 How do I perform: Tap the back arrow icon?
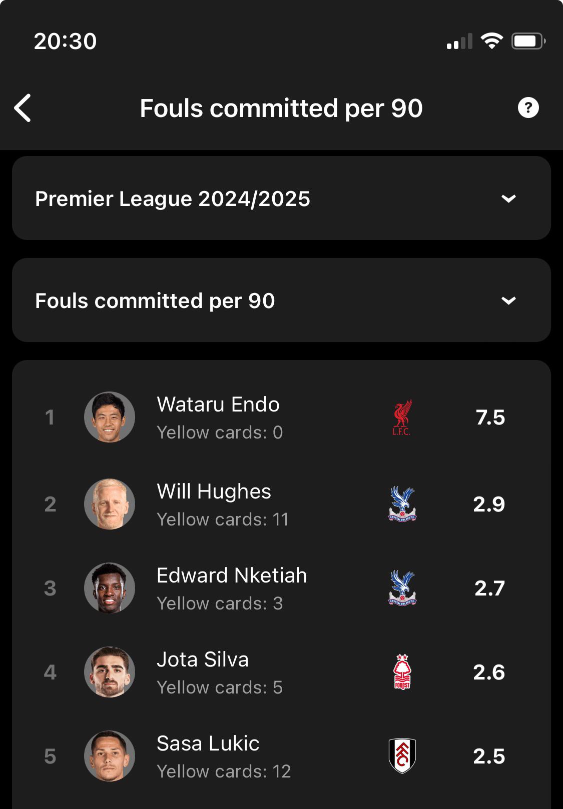pyautogui.click(x=23, y=108)
